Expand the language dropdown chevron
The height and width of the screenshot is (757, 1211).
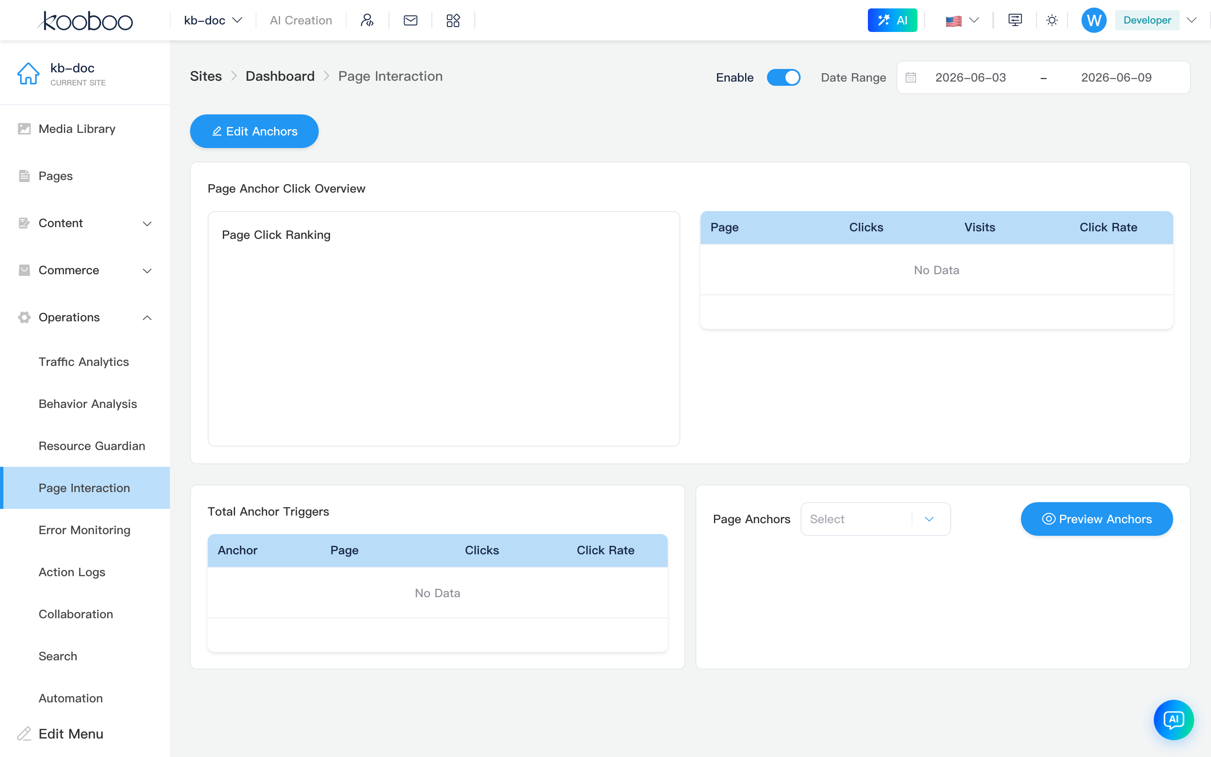974,21
